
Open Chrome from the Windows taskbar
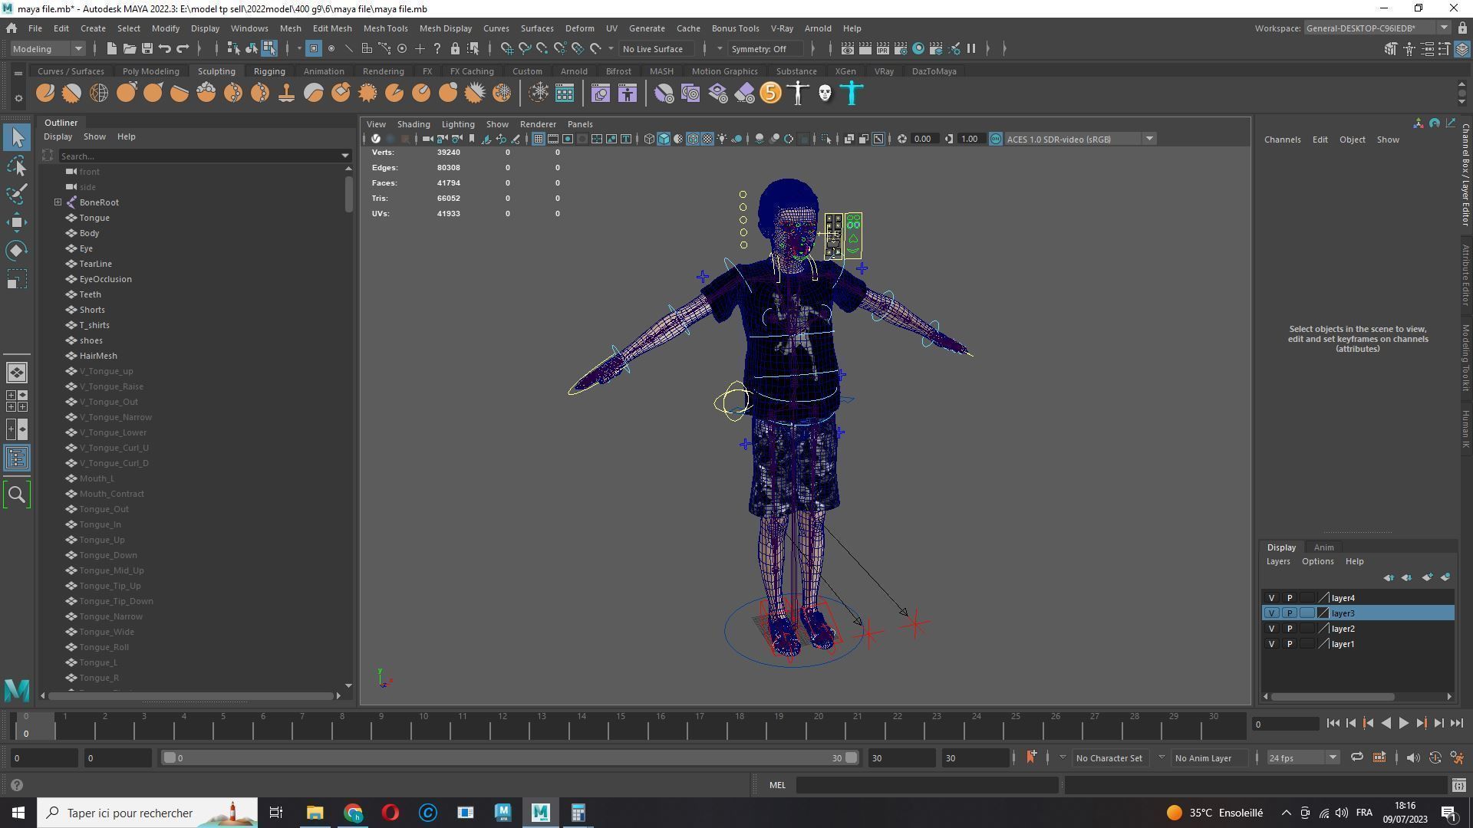click(x=353, y=813)
